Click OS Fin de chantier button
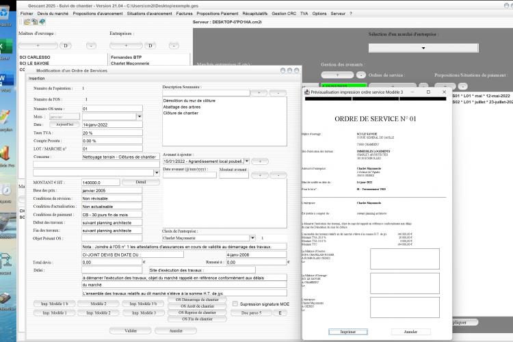The height and width of the screenshot is (342, 513). [x=197, y=319]
